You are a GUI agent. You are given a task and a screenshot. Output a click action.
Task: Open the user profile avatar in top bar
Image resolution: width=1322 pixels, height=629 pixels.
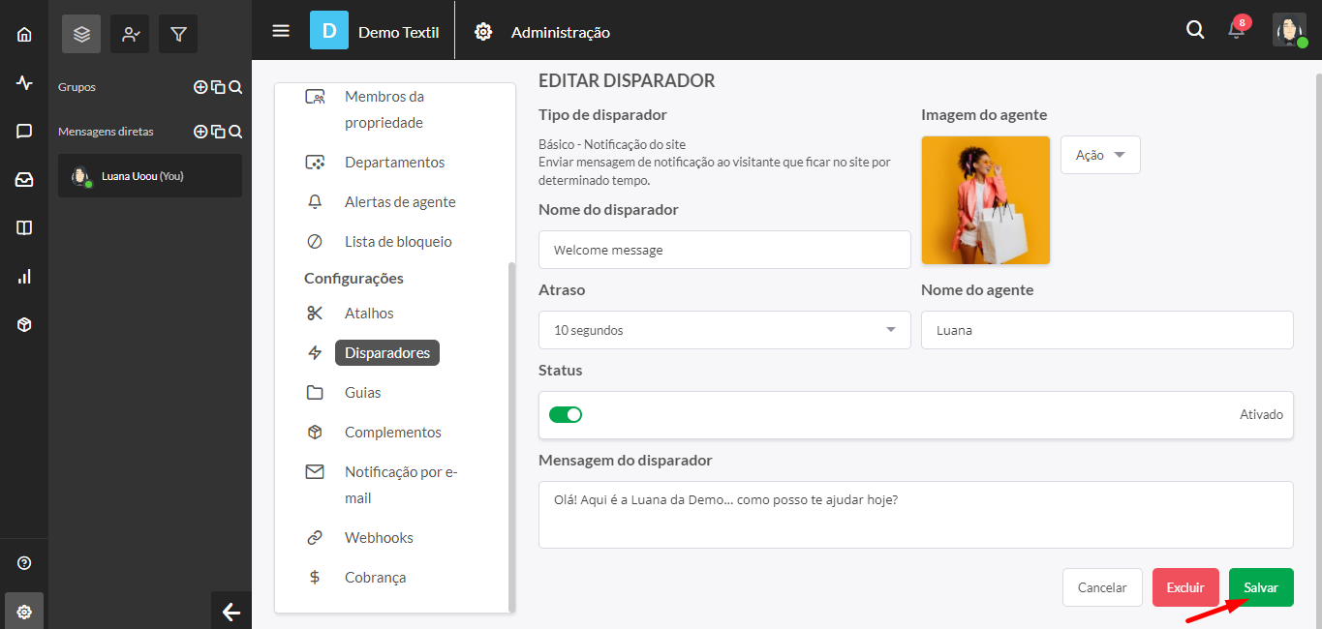pos(1289,30)
